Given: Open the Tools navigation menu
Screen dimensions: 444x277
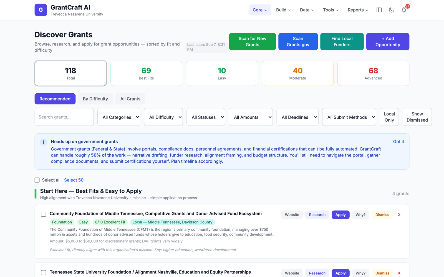Looking at the screenshot, I should tap(331, 10).
